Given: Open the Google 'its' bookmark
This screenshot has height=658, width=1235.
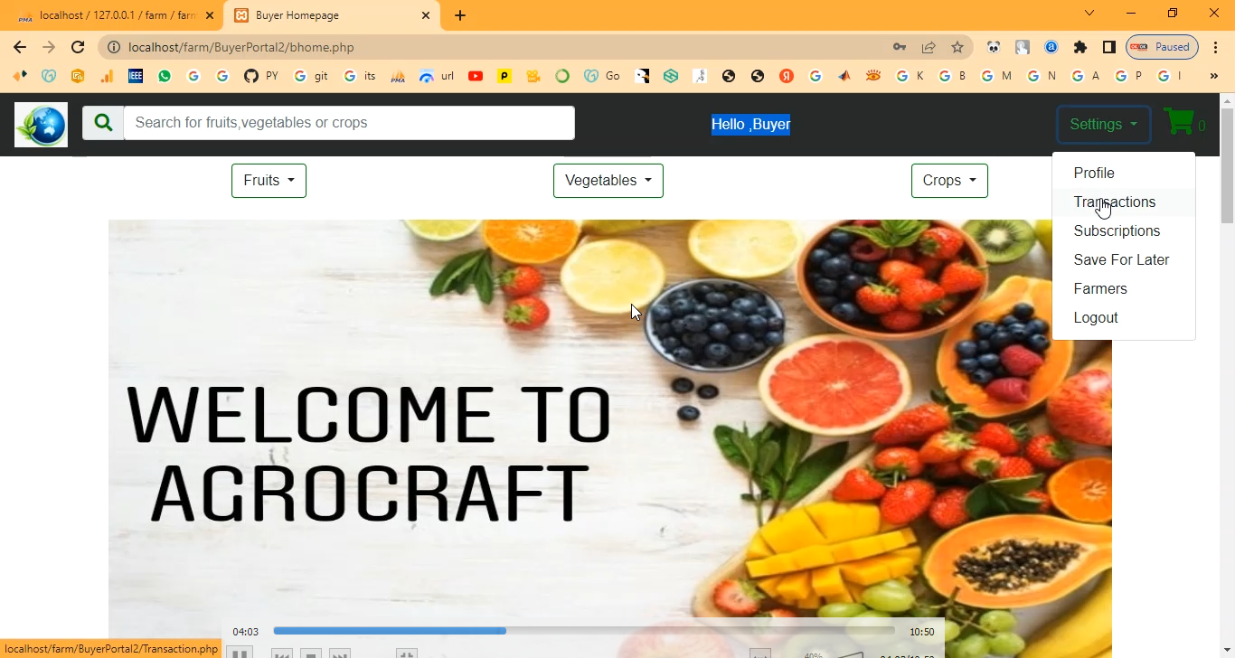Looking at the screenshot, I should [360, 77].
